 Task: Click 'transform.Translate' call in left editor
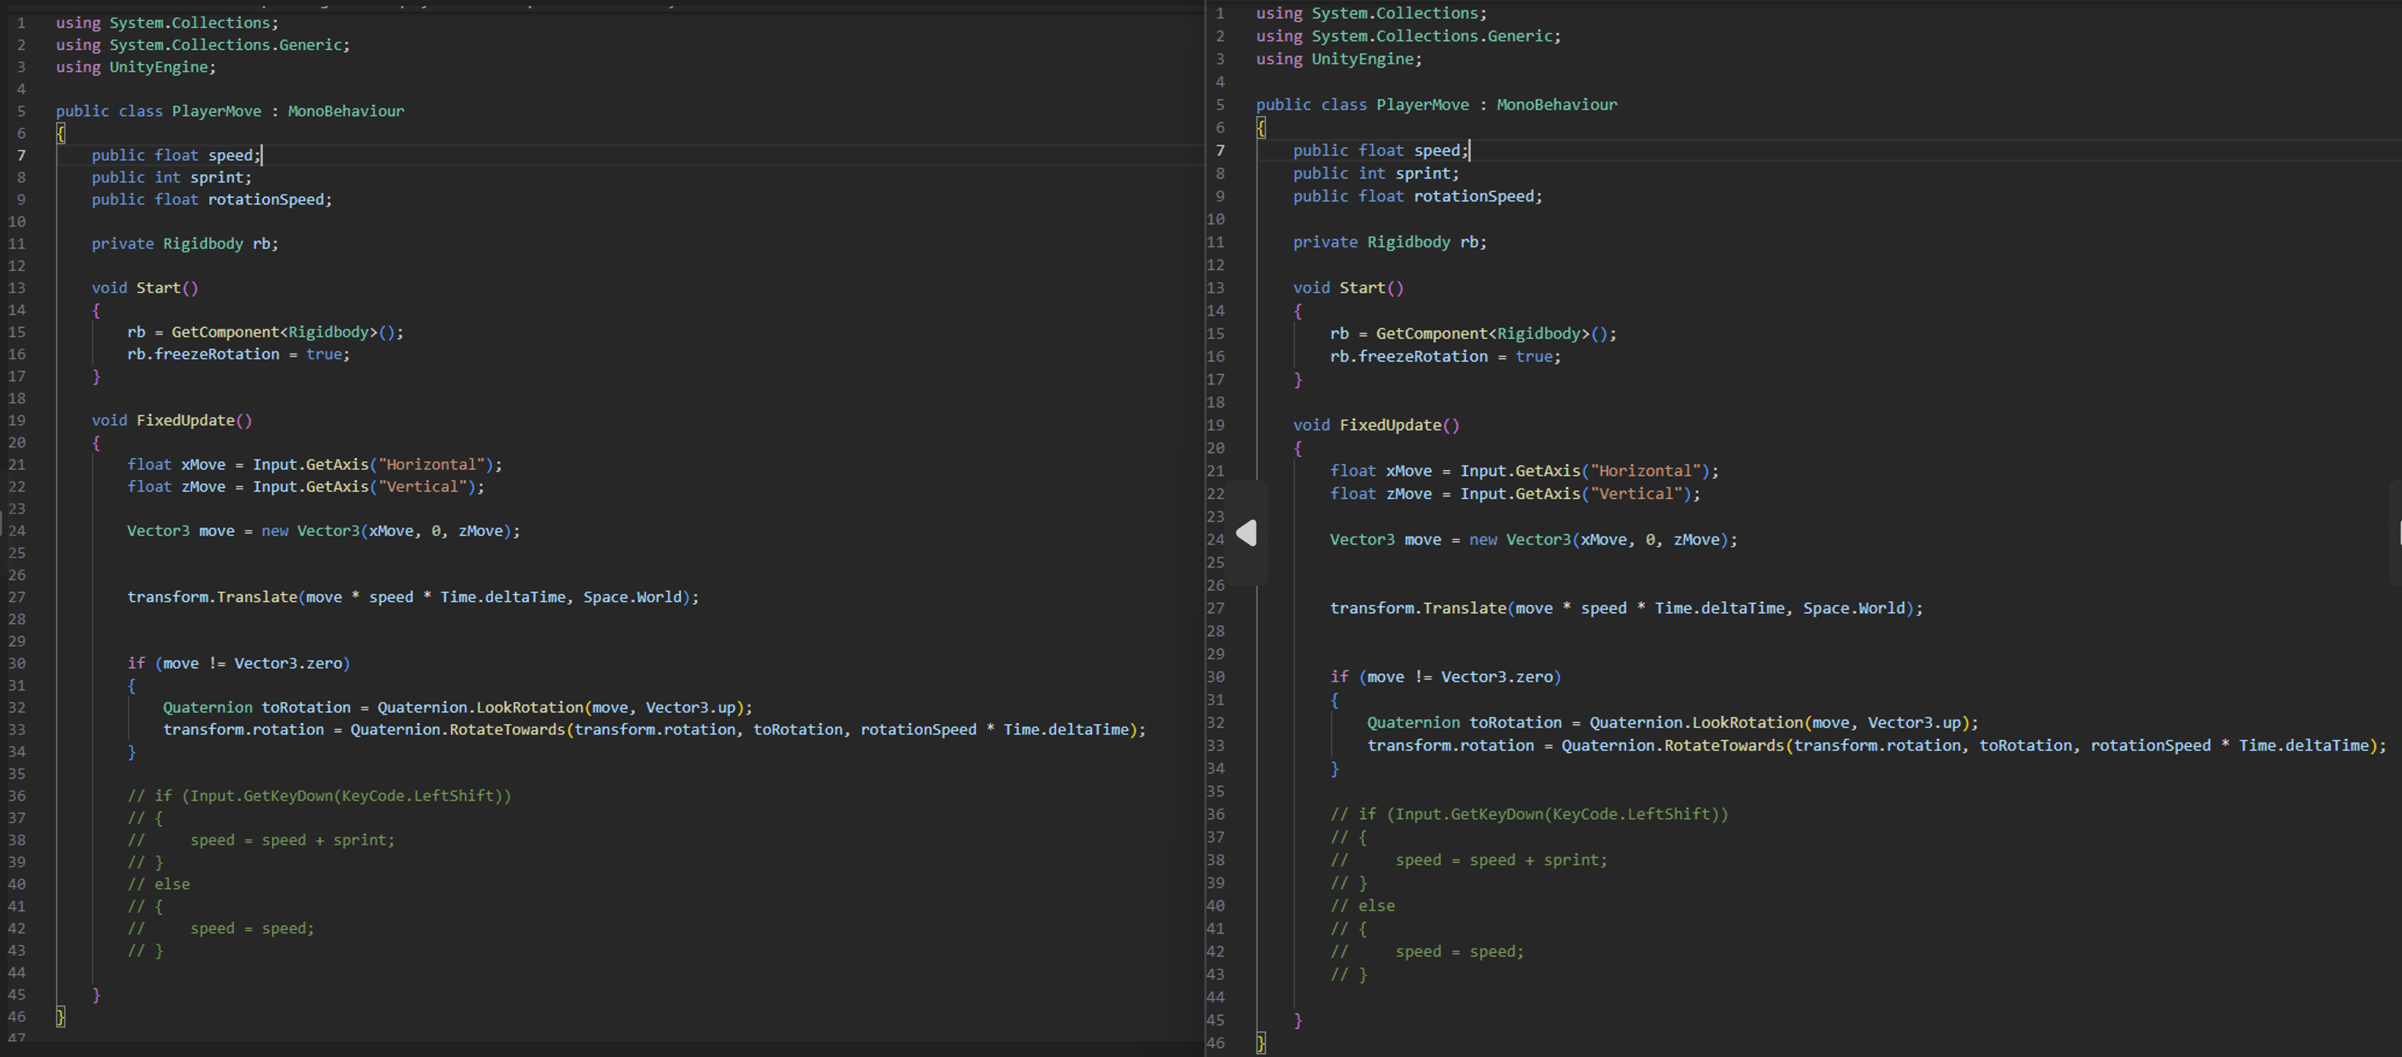click(x=212, y=597)
